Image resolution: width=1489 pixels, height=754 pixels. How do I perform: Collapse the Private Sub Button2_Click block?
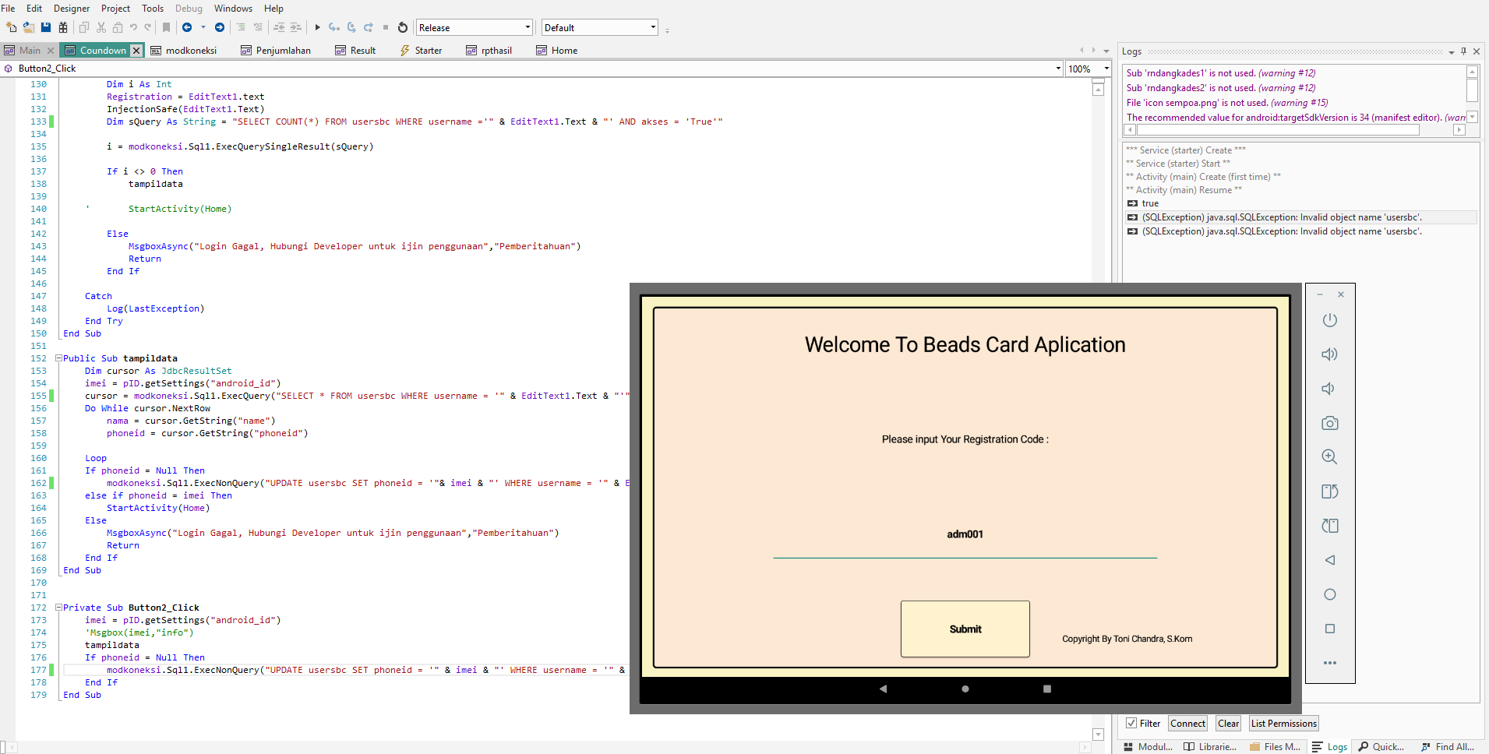point(58,608)
